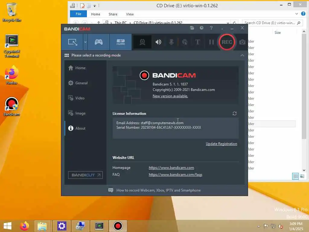This screenshot has height=232, width=309.
Task: Open Firefox from the taskbar
Action: [x=24, y=226]
